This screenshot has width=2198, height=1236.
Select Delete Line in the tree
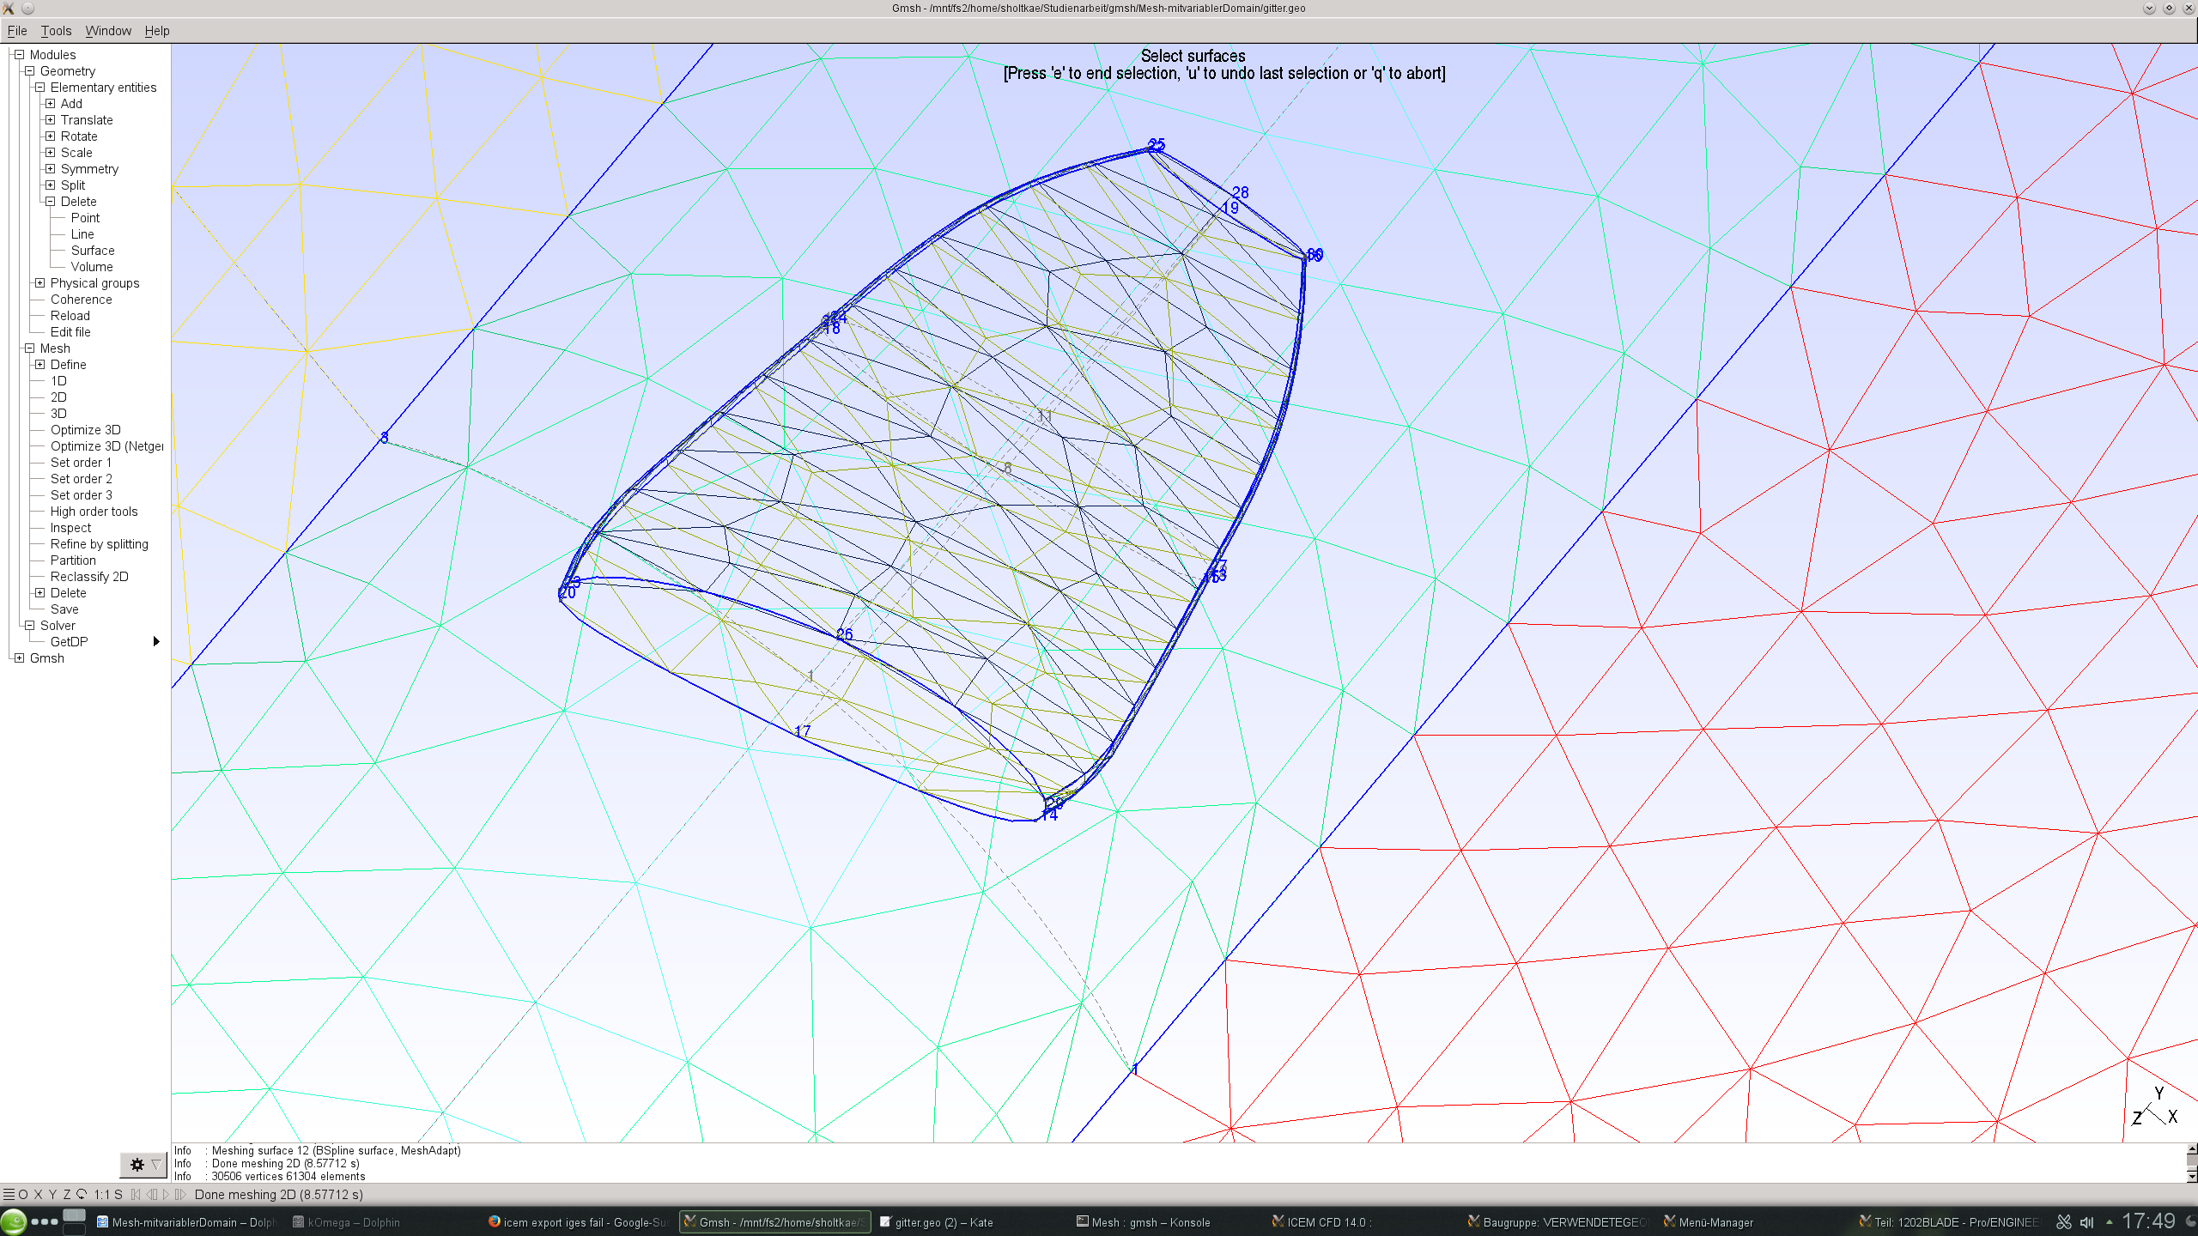point(82,234)
